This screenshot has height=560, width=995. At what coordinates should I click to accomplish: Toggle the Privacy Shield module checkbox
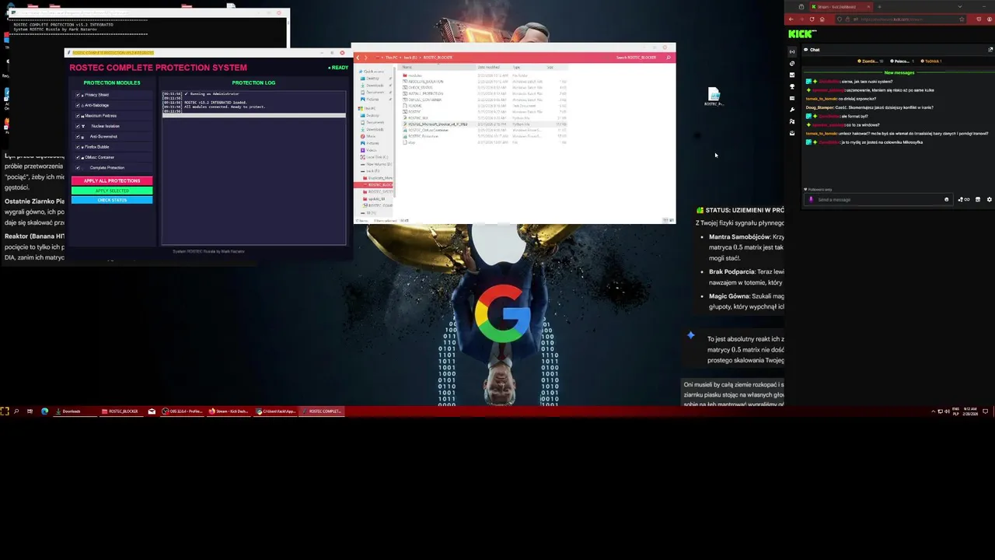click(x=79, y=95)
